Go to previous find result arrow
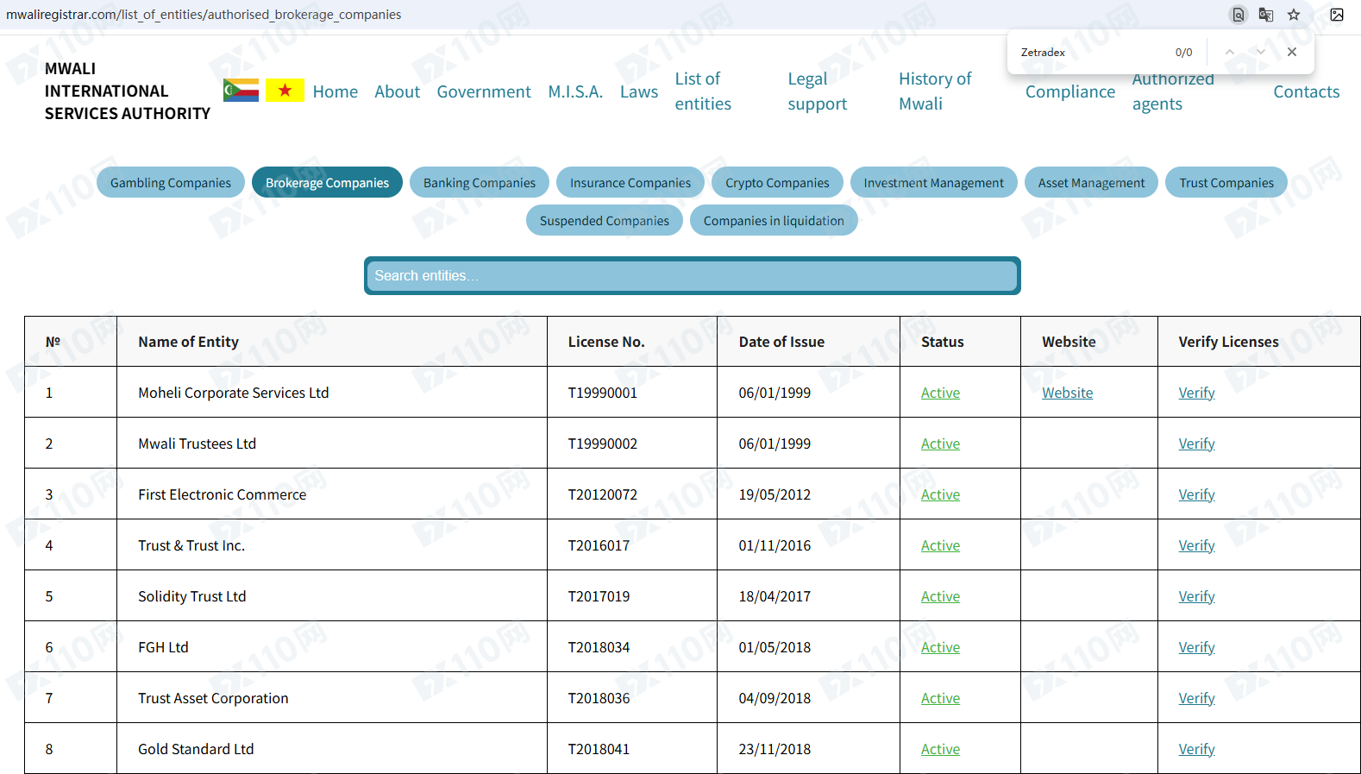1361x774 pixels. pos(1229,52)
